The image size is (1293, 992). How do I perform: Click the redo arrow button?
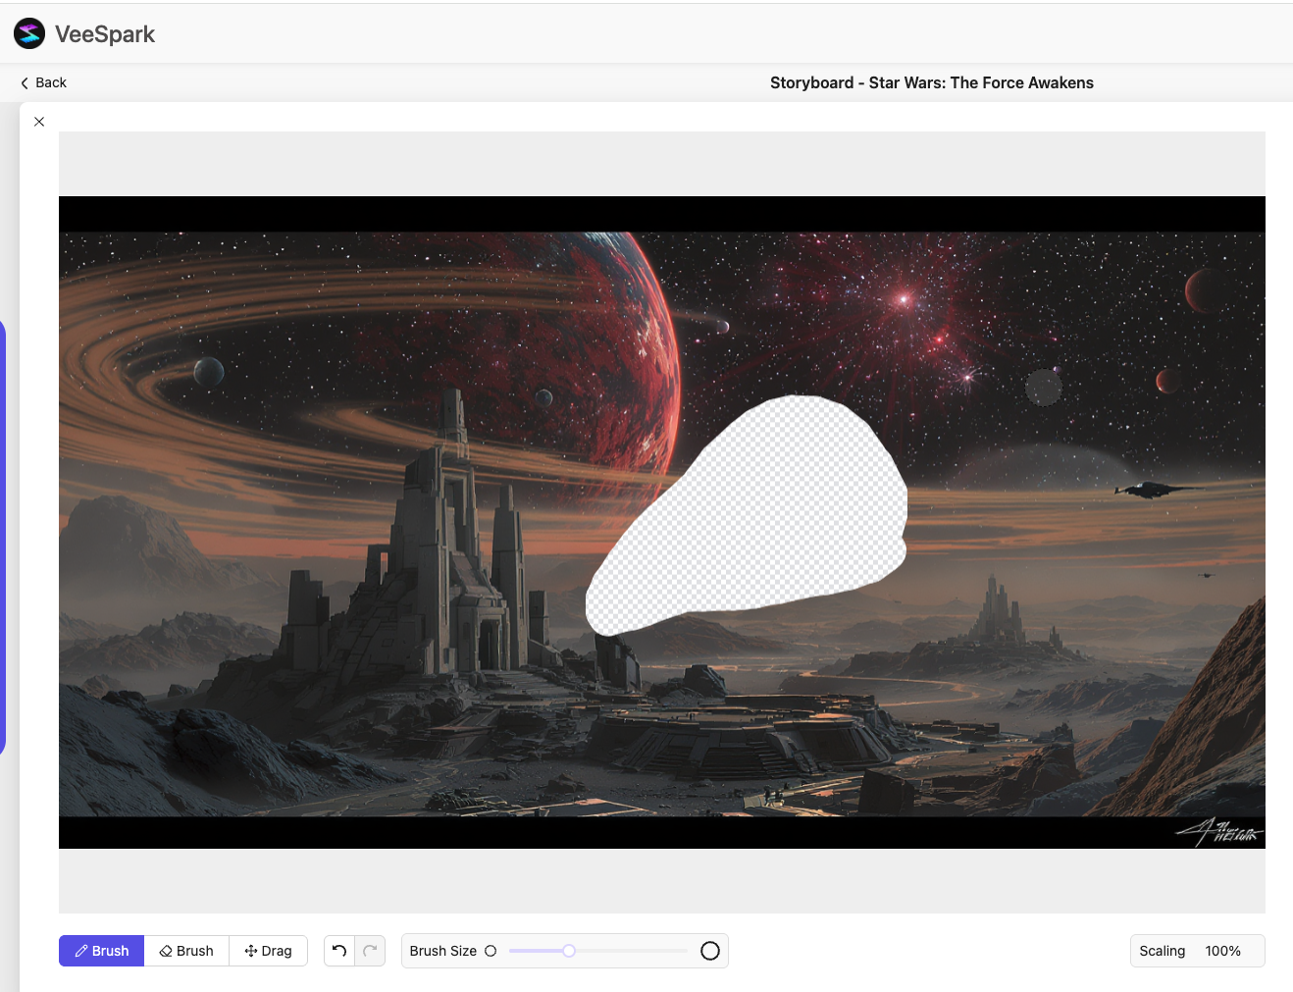point(370,951)
